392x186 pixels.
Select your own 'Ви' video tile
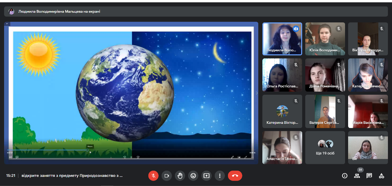tap(368, 148)
